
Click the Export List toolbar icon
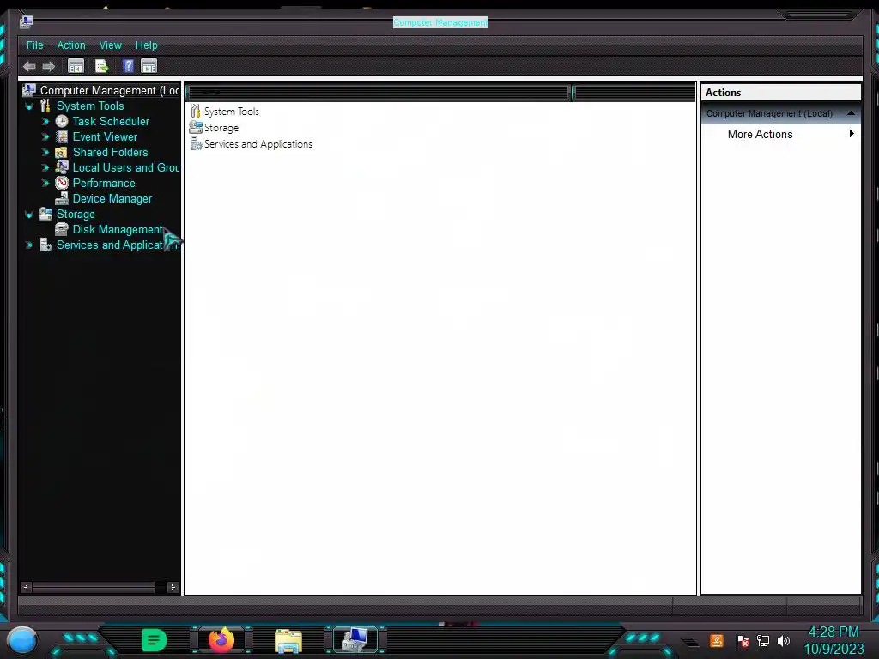point(101,66)
